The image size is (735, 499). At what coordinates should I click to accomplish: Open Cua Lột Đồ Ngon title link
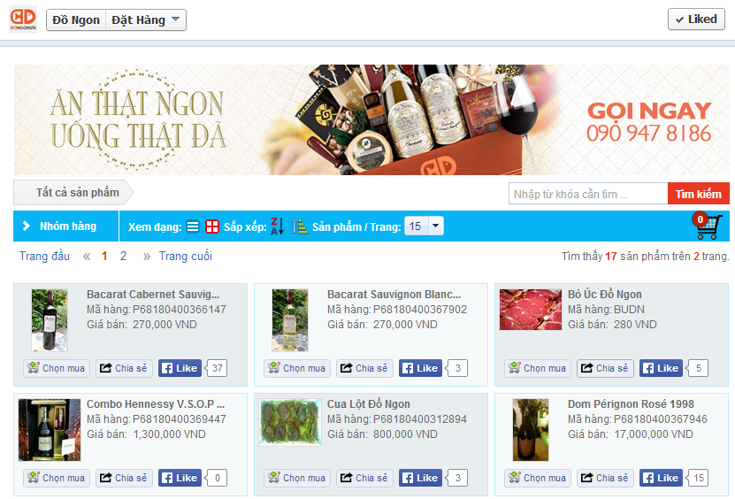369,404
